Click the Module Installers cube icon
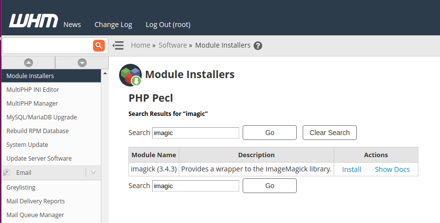Image resolution: width=440 pixels, height=223 pixels. (x=130, y=75)
